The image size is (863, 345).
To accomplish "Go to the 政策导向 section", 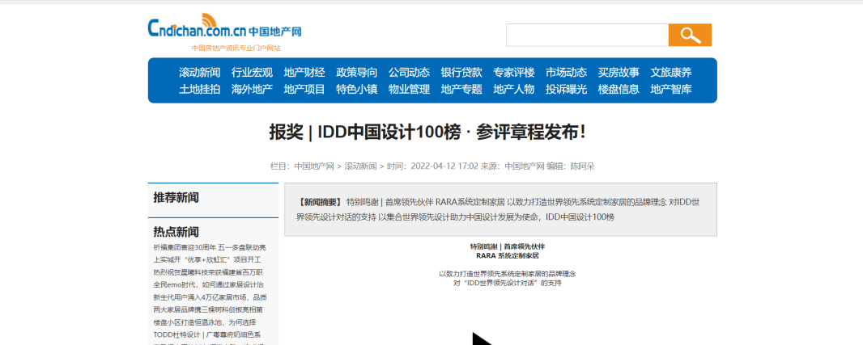I will coord(357,73).
